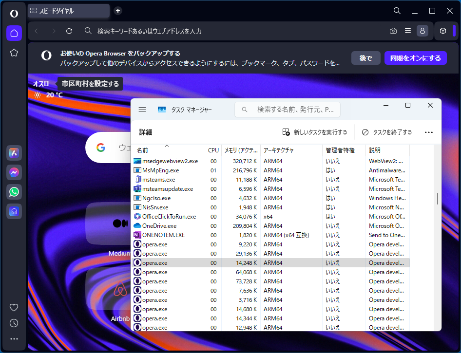Open browsing history via the clock sidebar icon

pos(14,323)
